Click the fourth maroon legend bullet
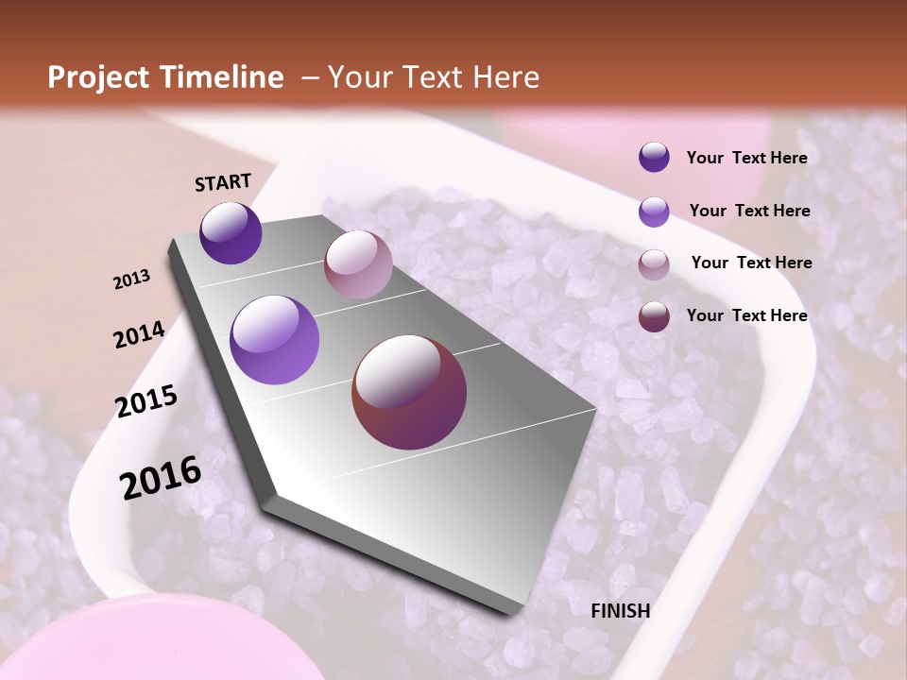Image resolution: width=907 pixels, height=680 pixels. pyautogui.click(x=655, y=315)
